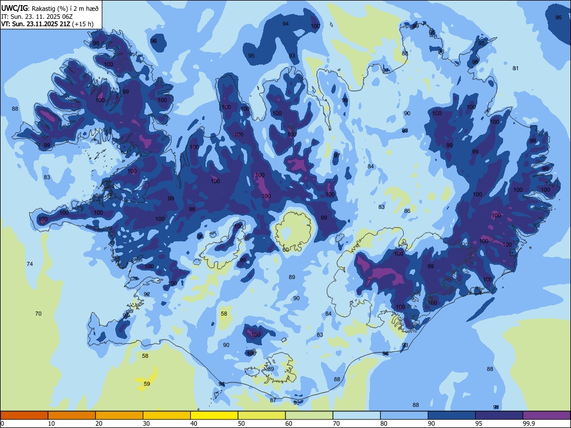Click the '74' humidity value on the map
Screen dimensions: 571x428
click(x=30, y=264)
